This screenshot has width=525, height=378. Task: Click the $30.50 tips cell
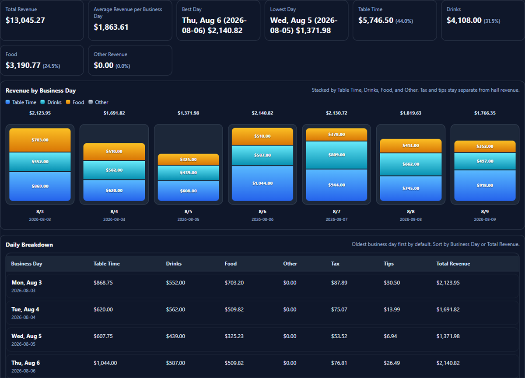(392, 283)
